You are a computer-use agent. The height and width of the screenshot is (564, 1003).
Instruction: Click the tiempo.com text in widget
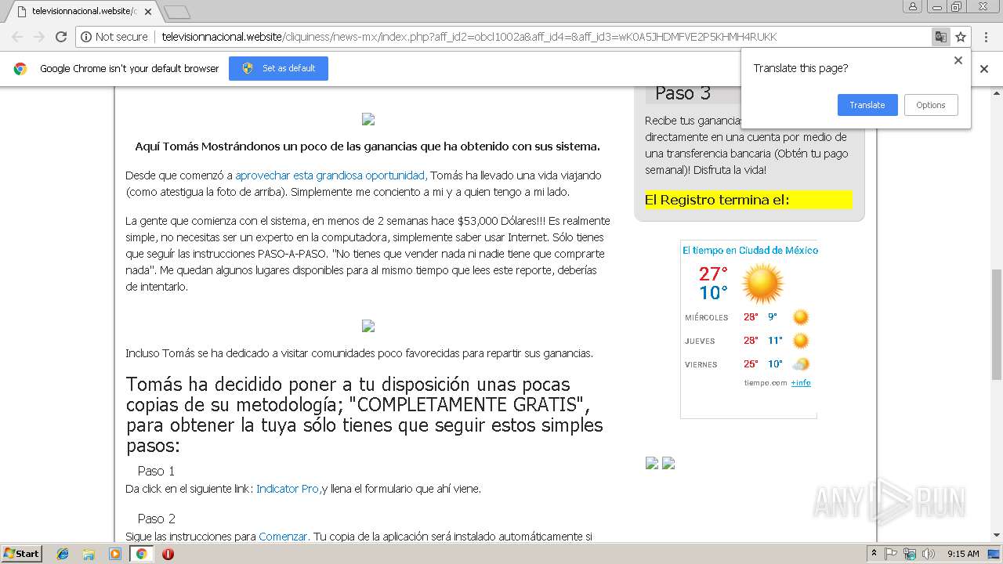coord(766,383)
